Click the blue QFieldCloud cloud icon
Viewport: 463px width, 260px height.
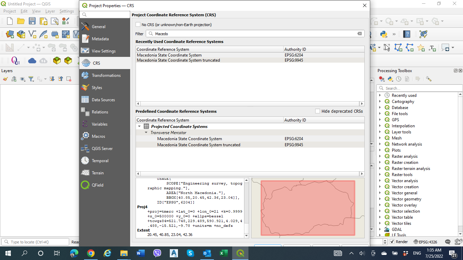(32, 61)
